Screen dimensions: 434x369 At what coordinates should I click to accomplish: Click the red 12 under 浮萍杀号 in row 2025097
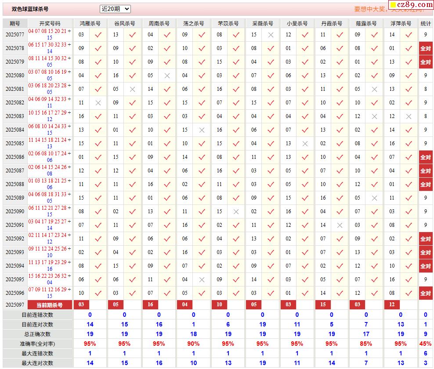(392, 305)
